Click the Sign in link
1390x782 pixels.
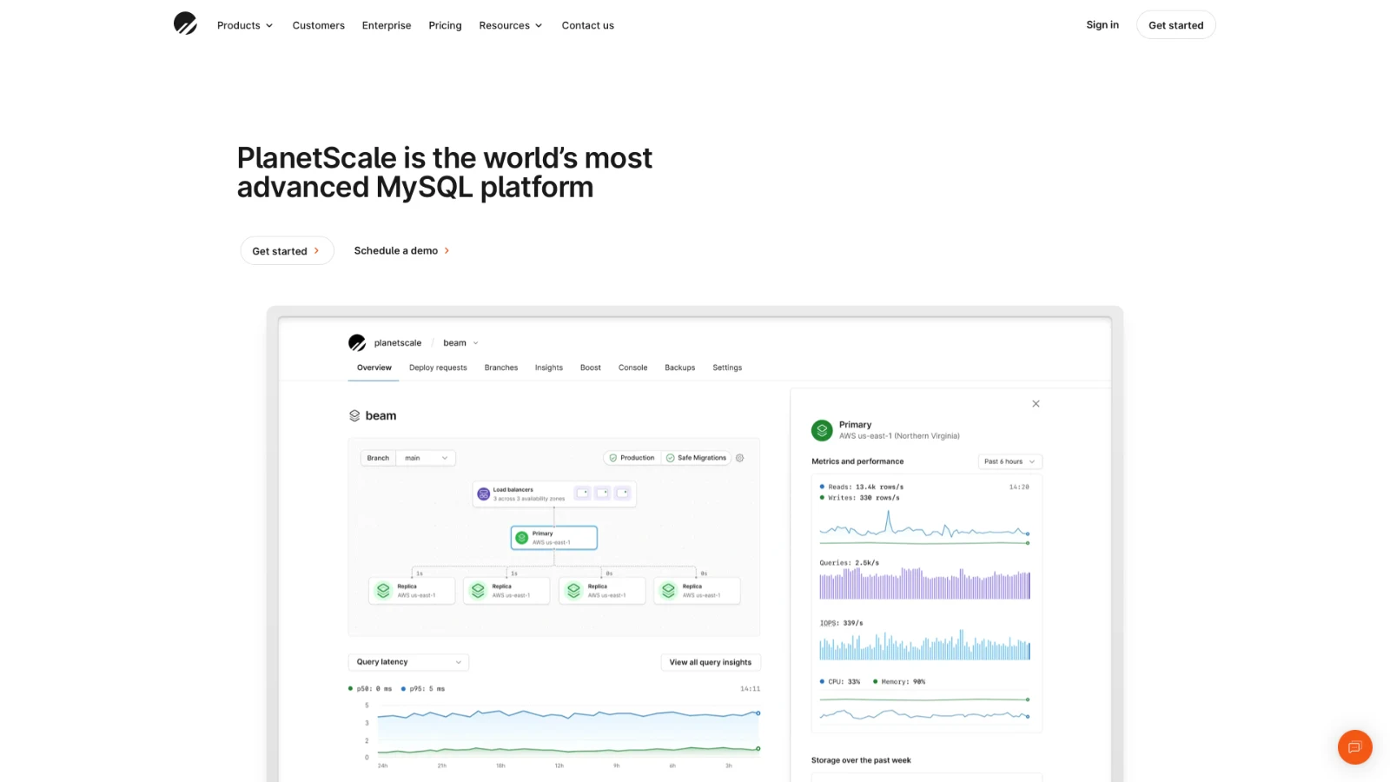coord(1102,24)
